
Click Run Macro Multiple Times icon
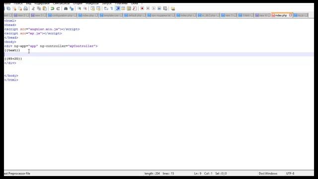[x=159, y=8]
